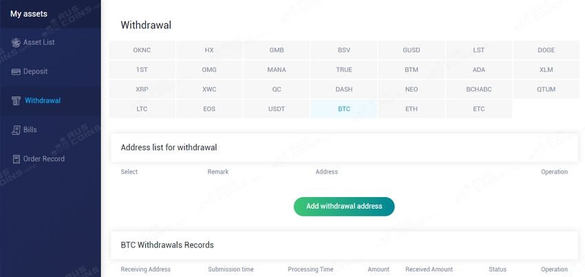
Task: Select the DASH coin option
Action: click(x=344, y=90)
